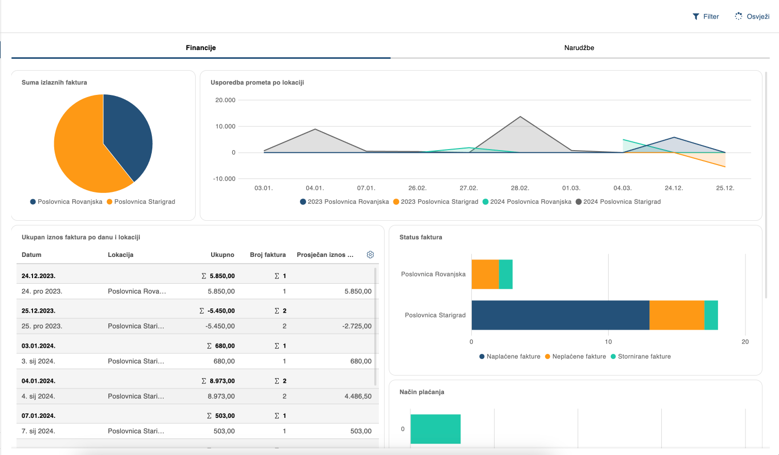This screenshot has width=779, height=455.
Task: Switch to the Narudžbe tab
Action: pyautogui.click(x=579, y=47)
